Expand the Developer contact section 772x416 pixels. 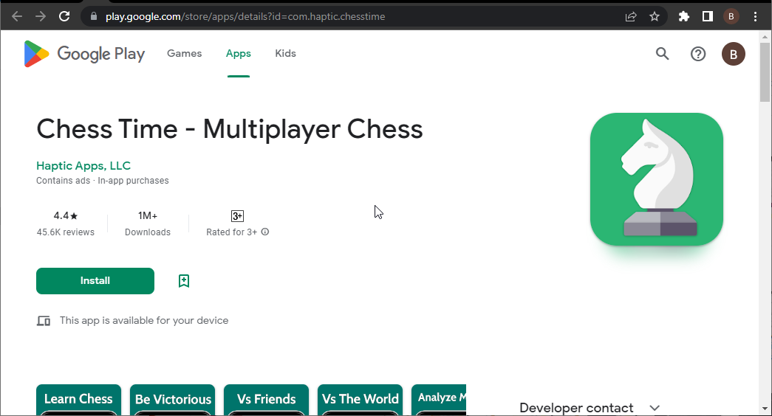[x=590, y=408]
